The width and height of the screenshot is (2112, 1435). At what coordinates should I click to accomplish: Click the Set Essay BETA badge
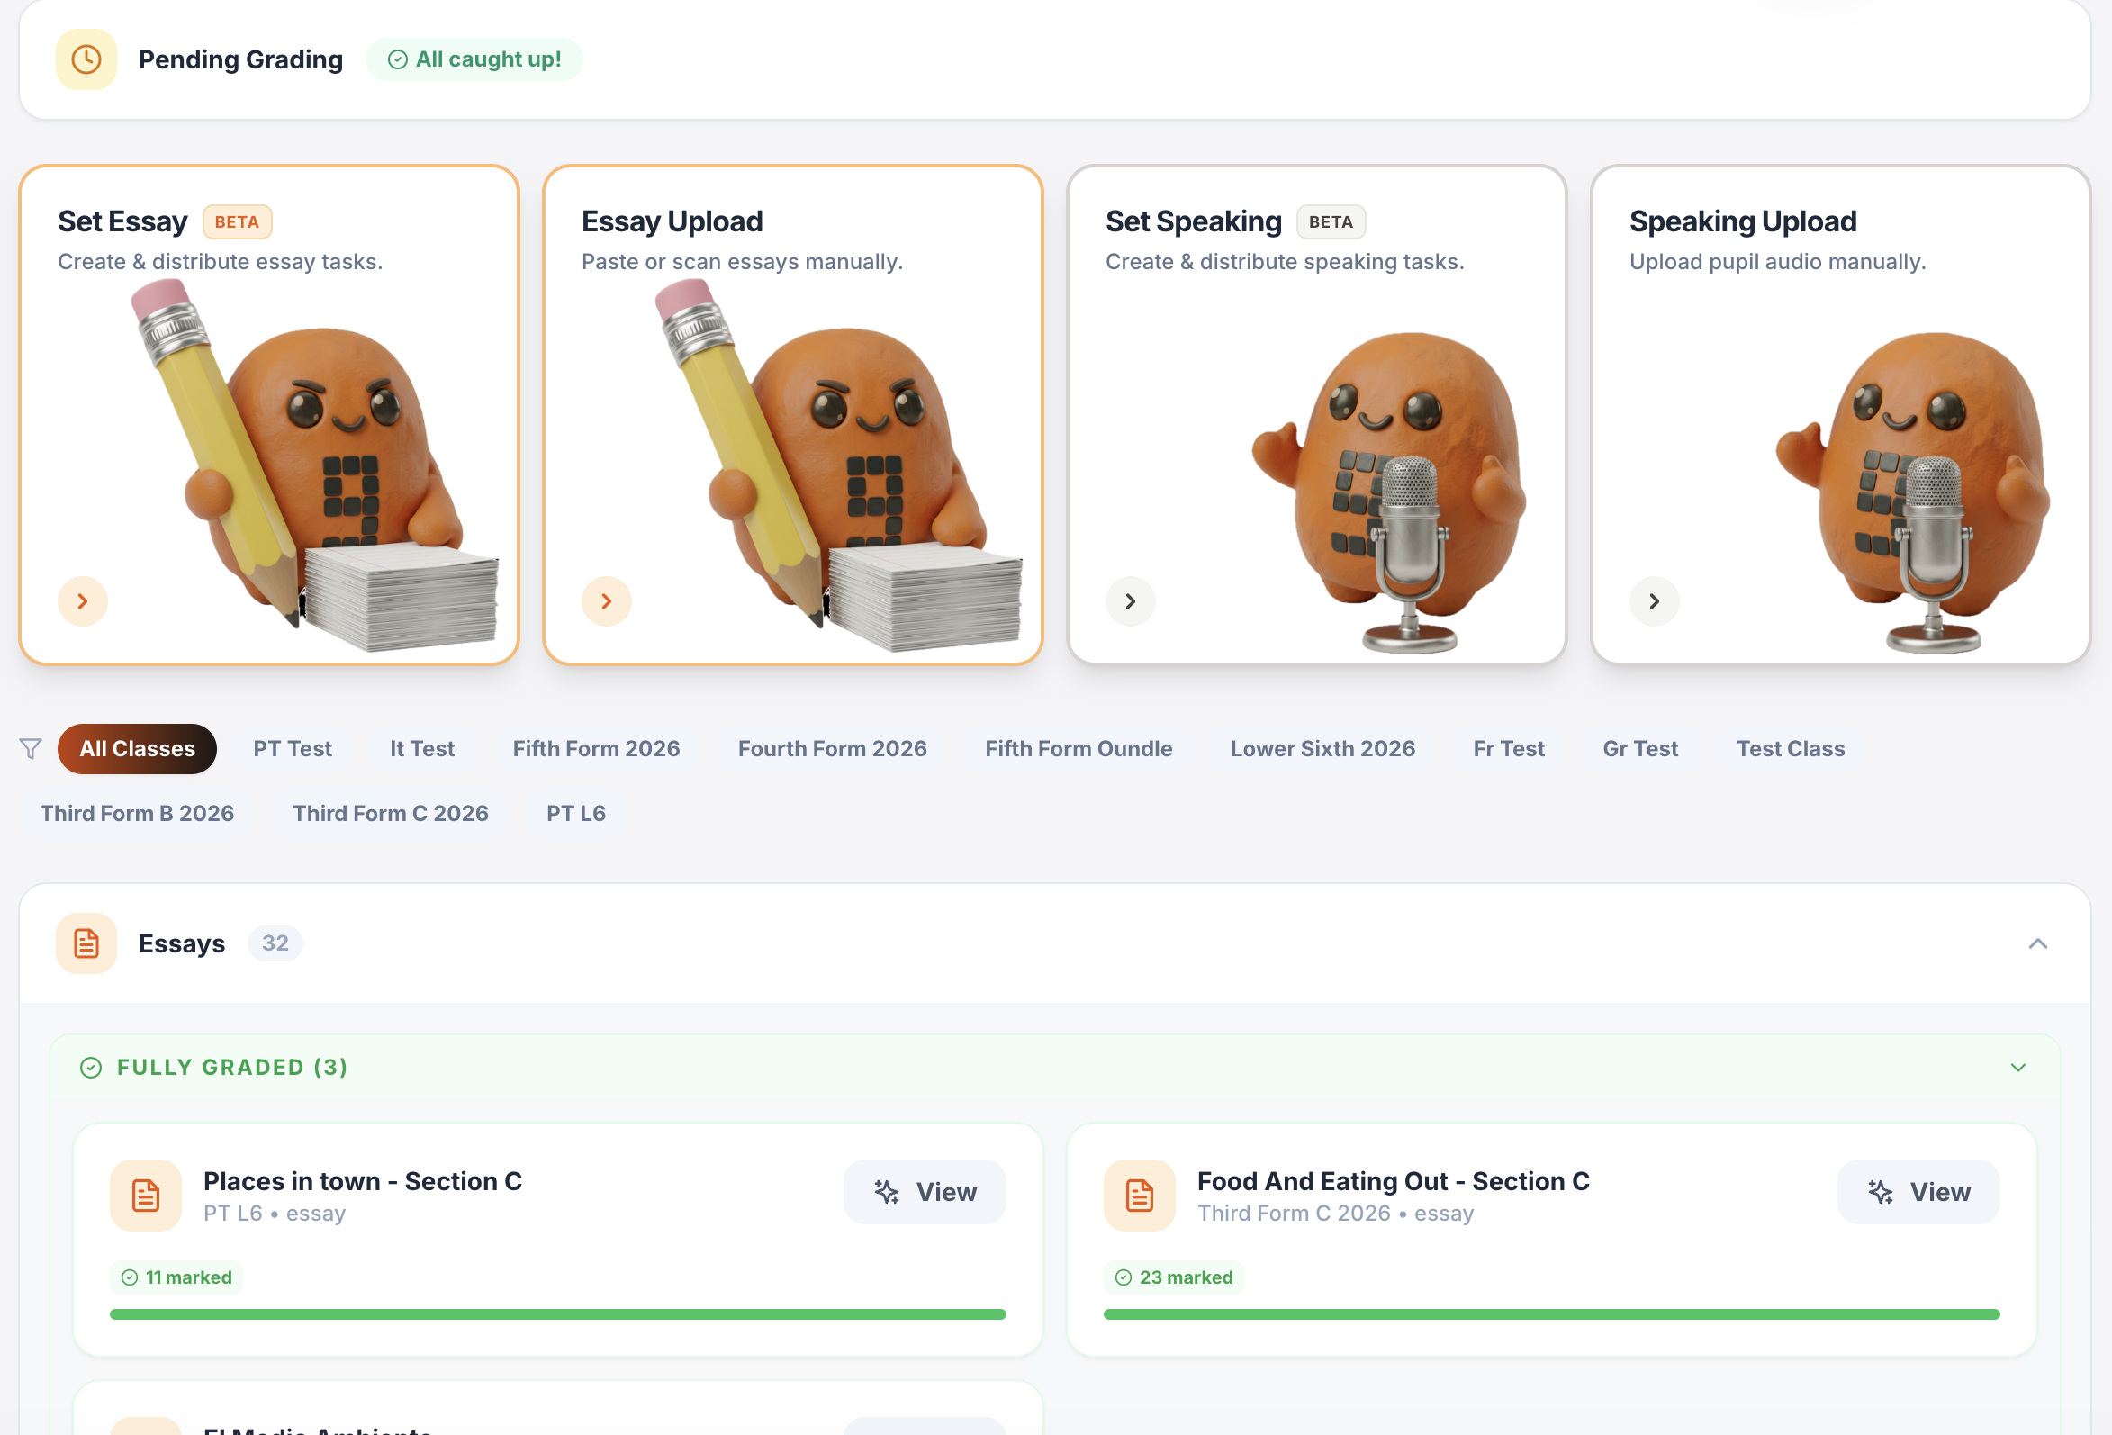(x=237, y=221)
